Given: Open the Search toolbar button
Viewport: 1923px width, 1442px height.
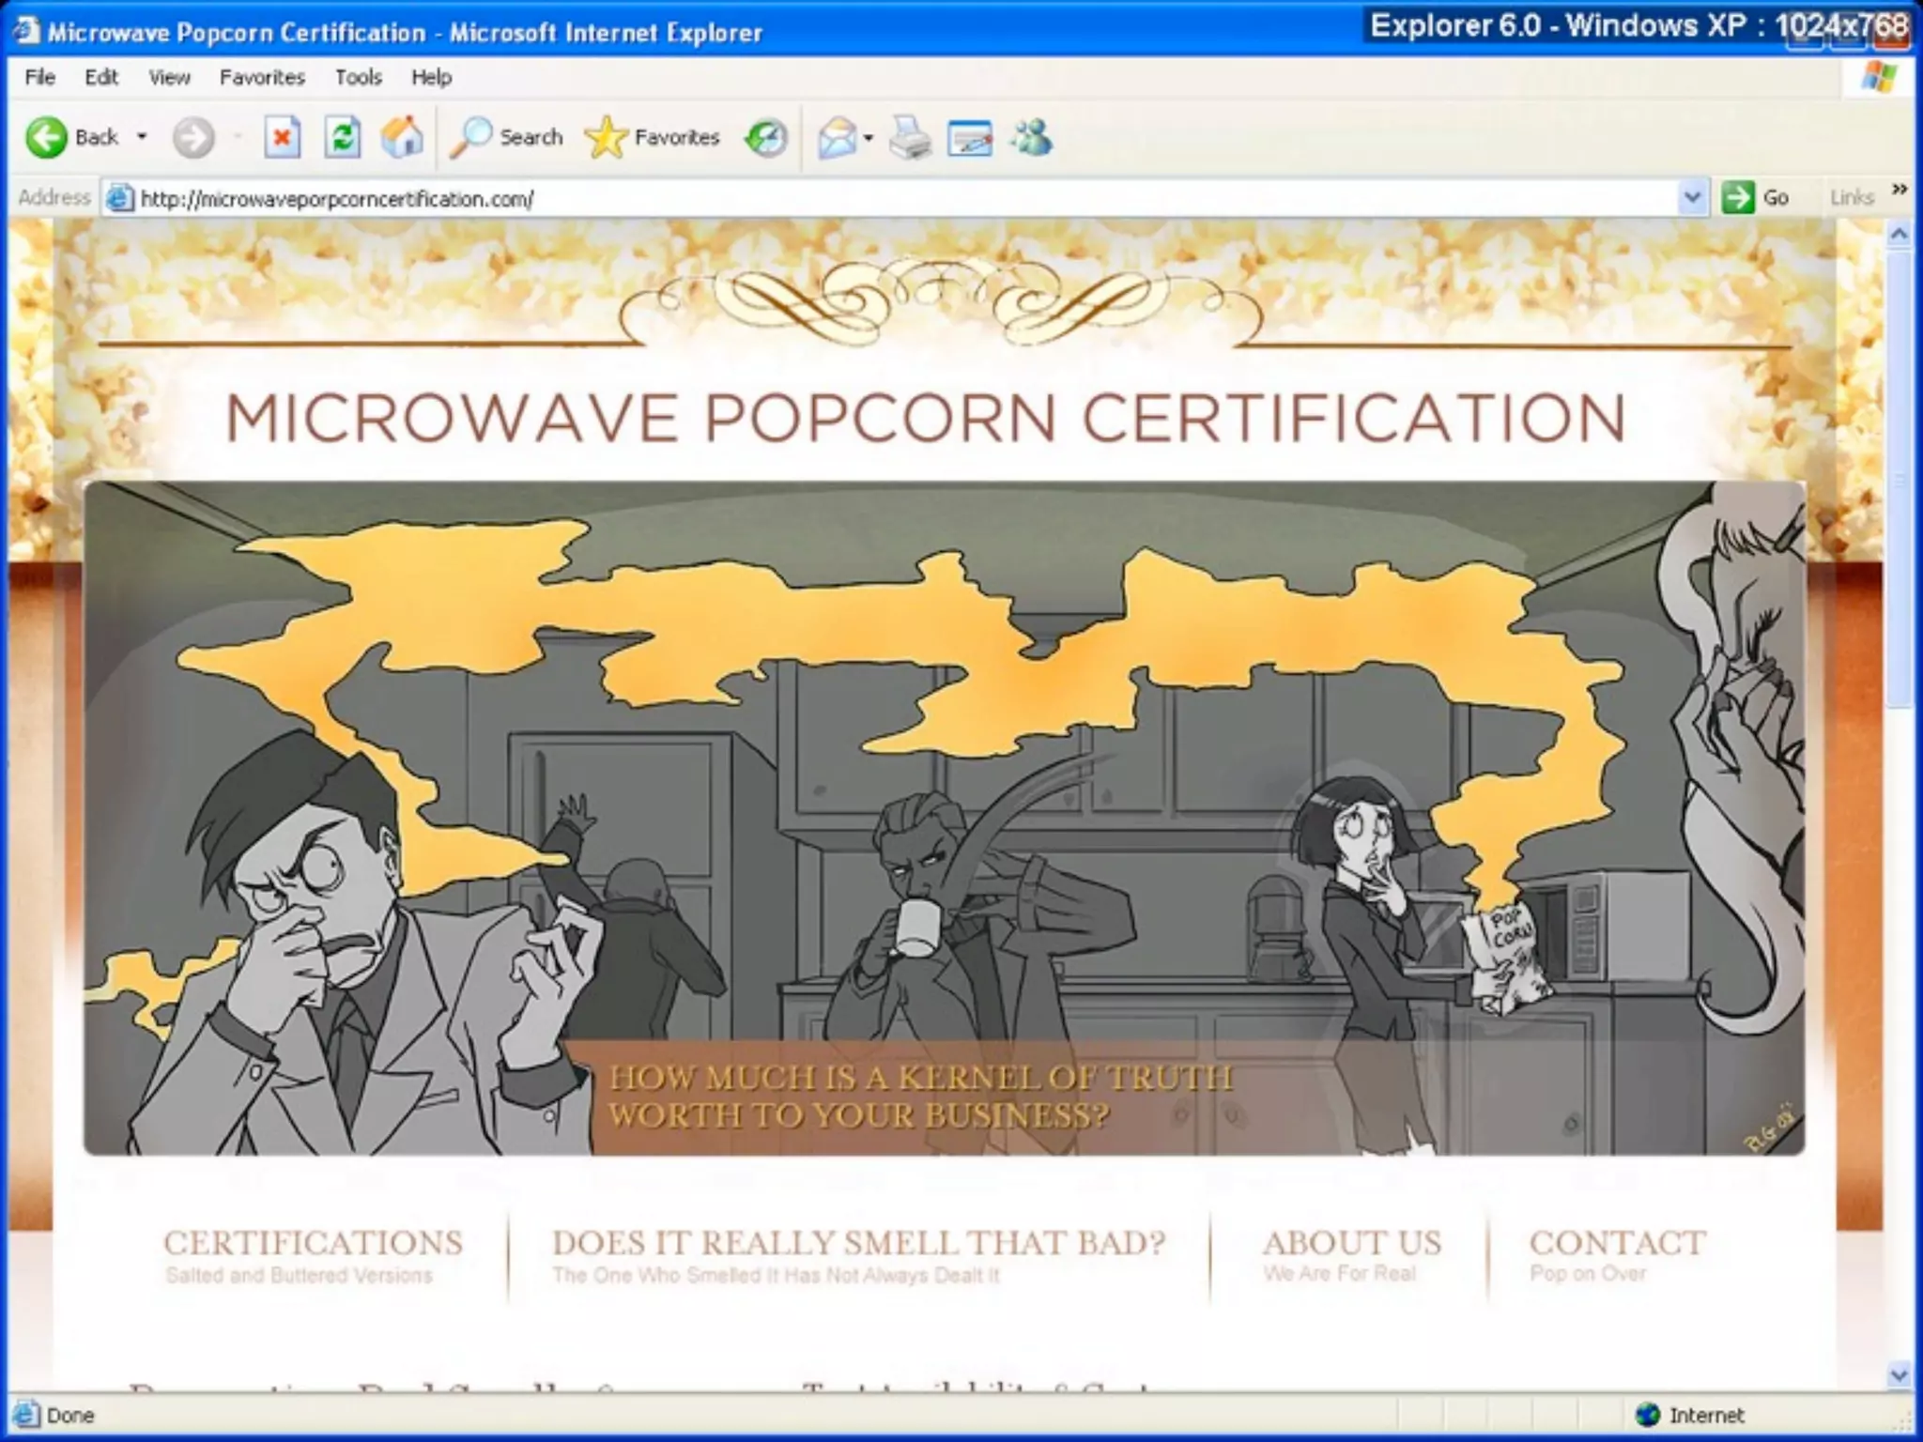Looking at the screenshot, I should coord(506,138).
